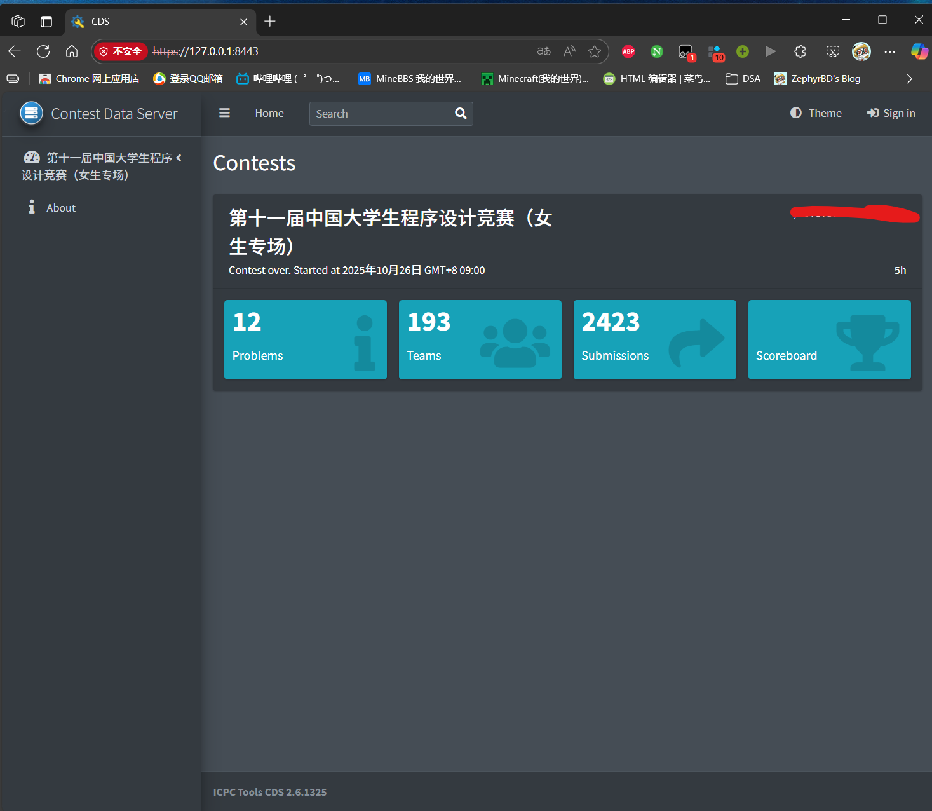Image resolution: width=932 pixels, height=811 pixels.
Task: Toggle the sidebar with hamburger menu icon
Action: point(224,113)
